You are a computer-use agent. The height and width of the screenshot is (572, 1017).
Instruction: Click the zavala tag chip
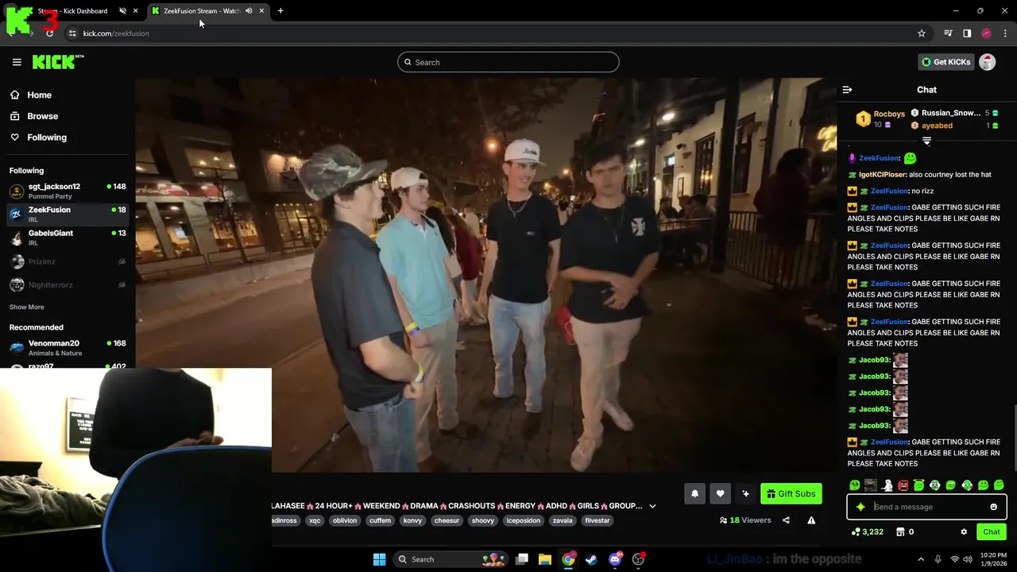563,520
